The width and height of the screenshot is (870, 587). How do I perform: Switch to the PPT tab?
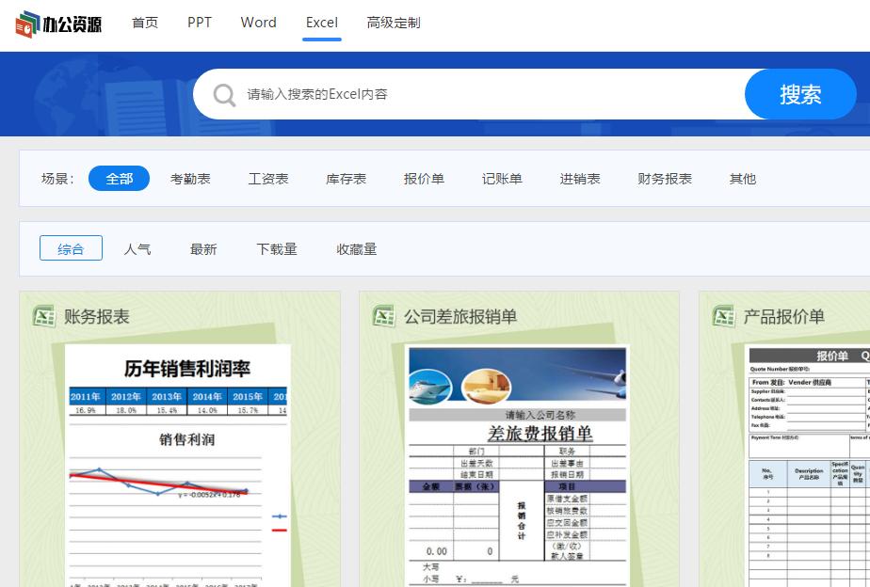[x=199, y=22]
